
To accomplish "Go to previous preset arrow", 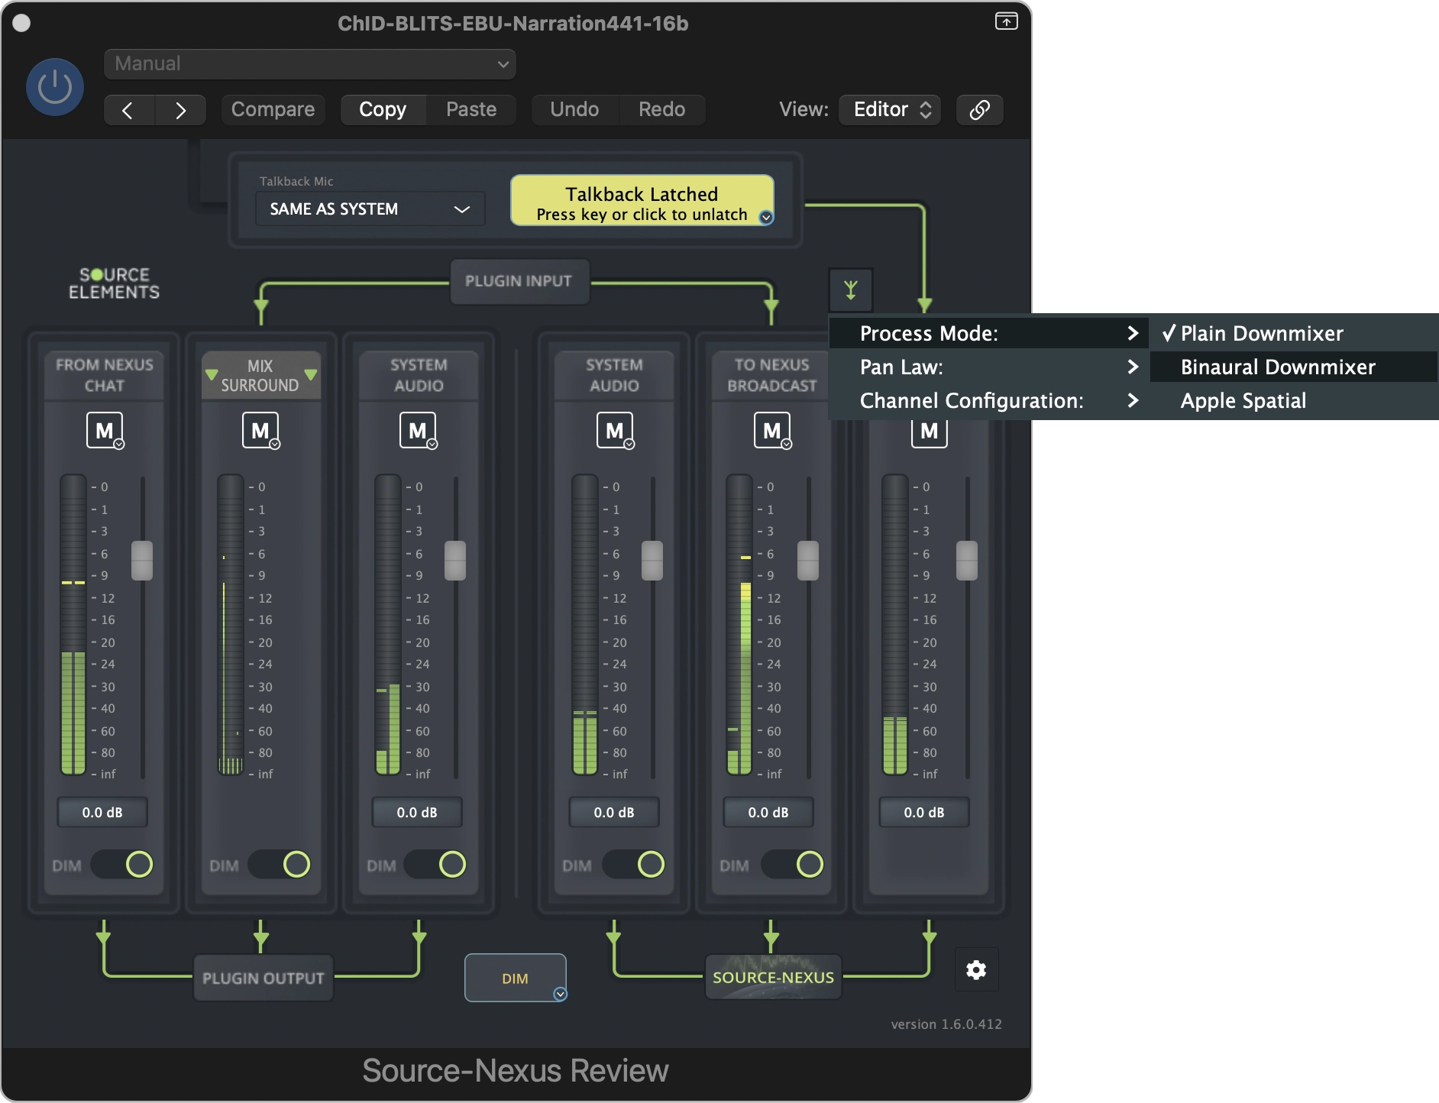I will click(128, 110).
